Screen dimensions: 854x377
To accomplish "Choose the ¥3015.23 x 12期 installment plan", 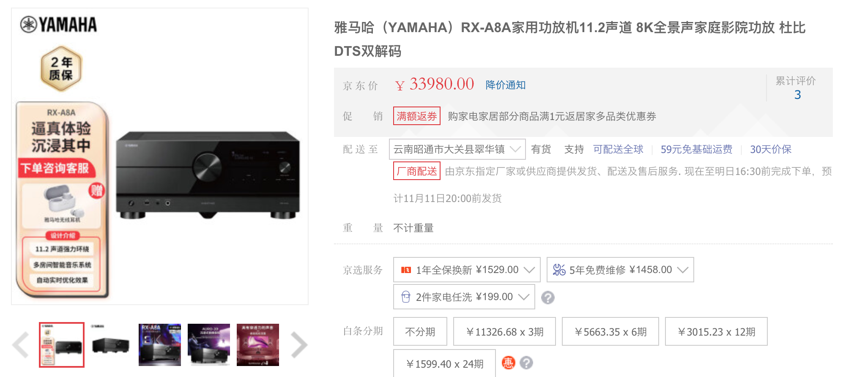I will [716, 331].
